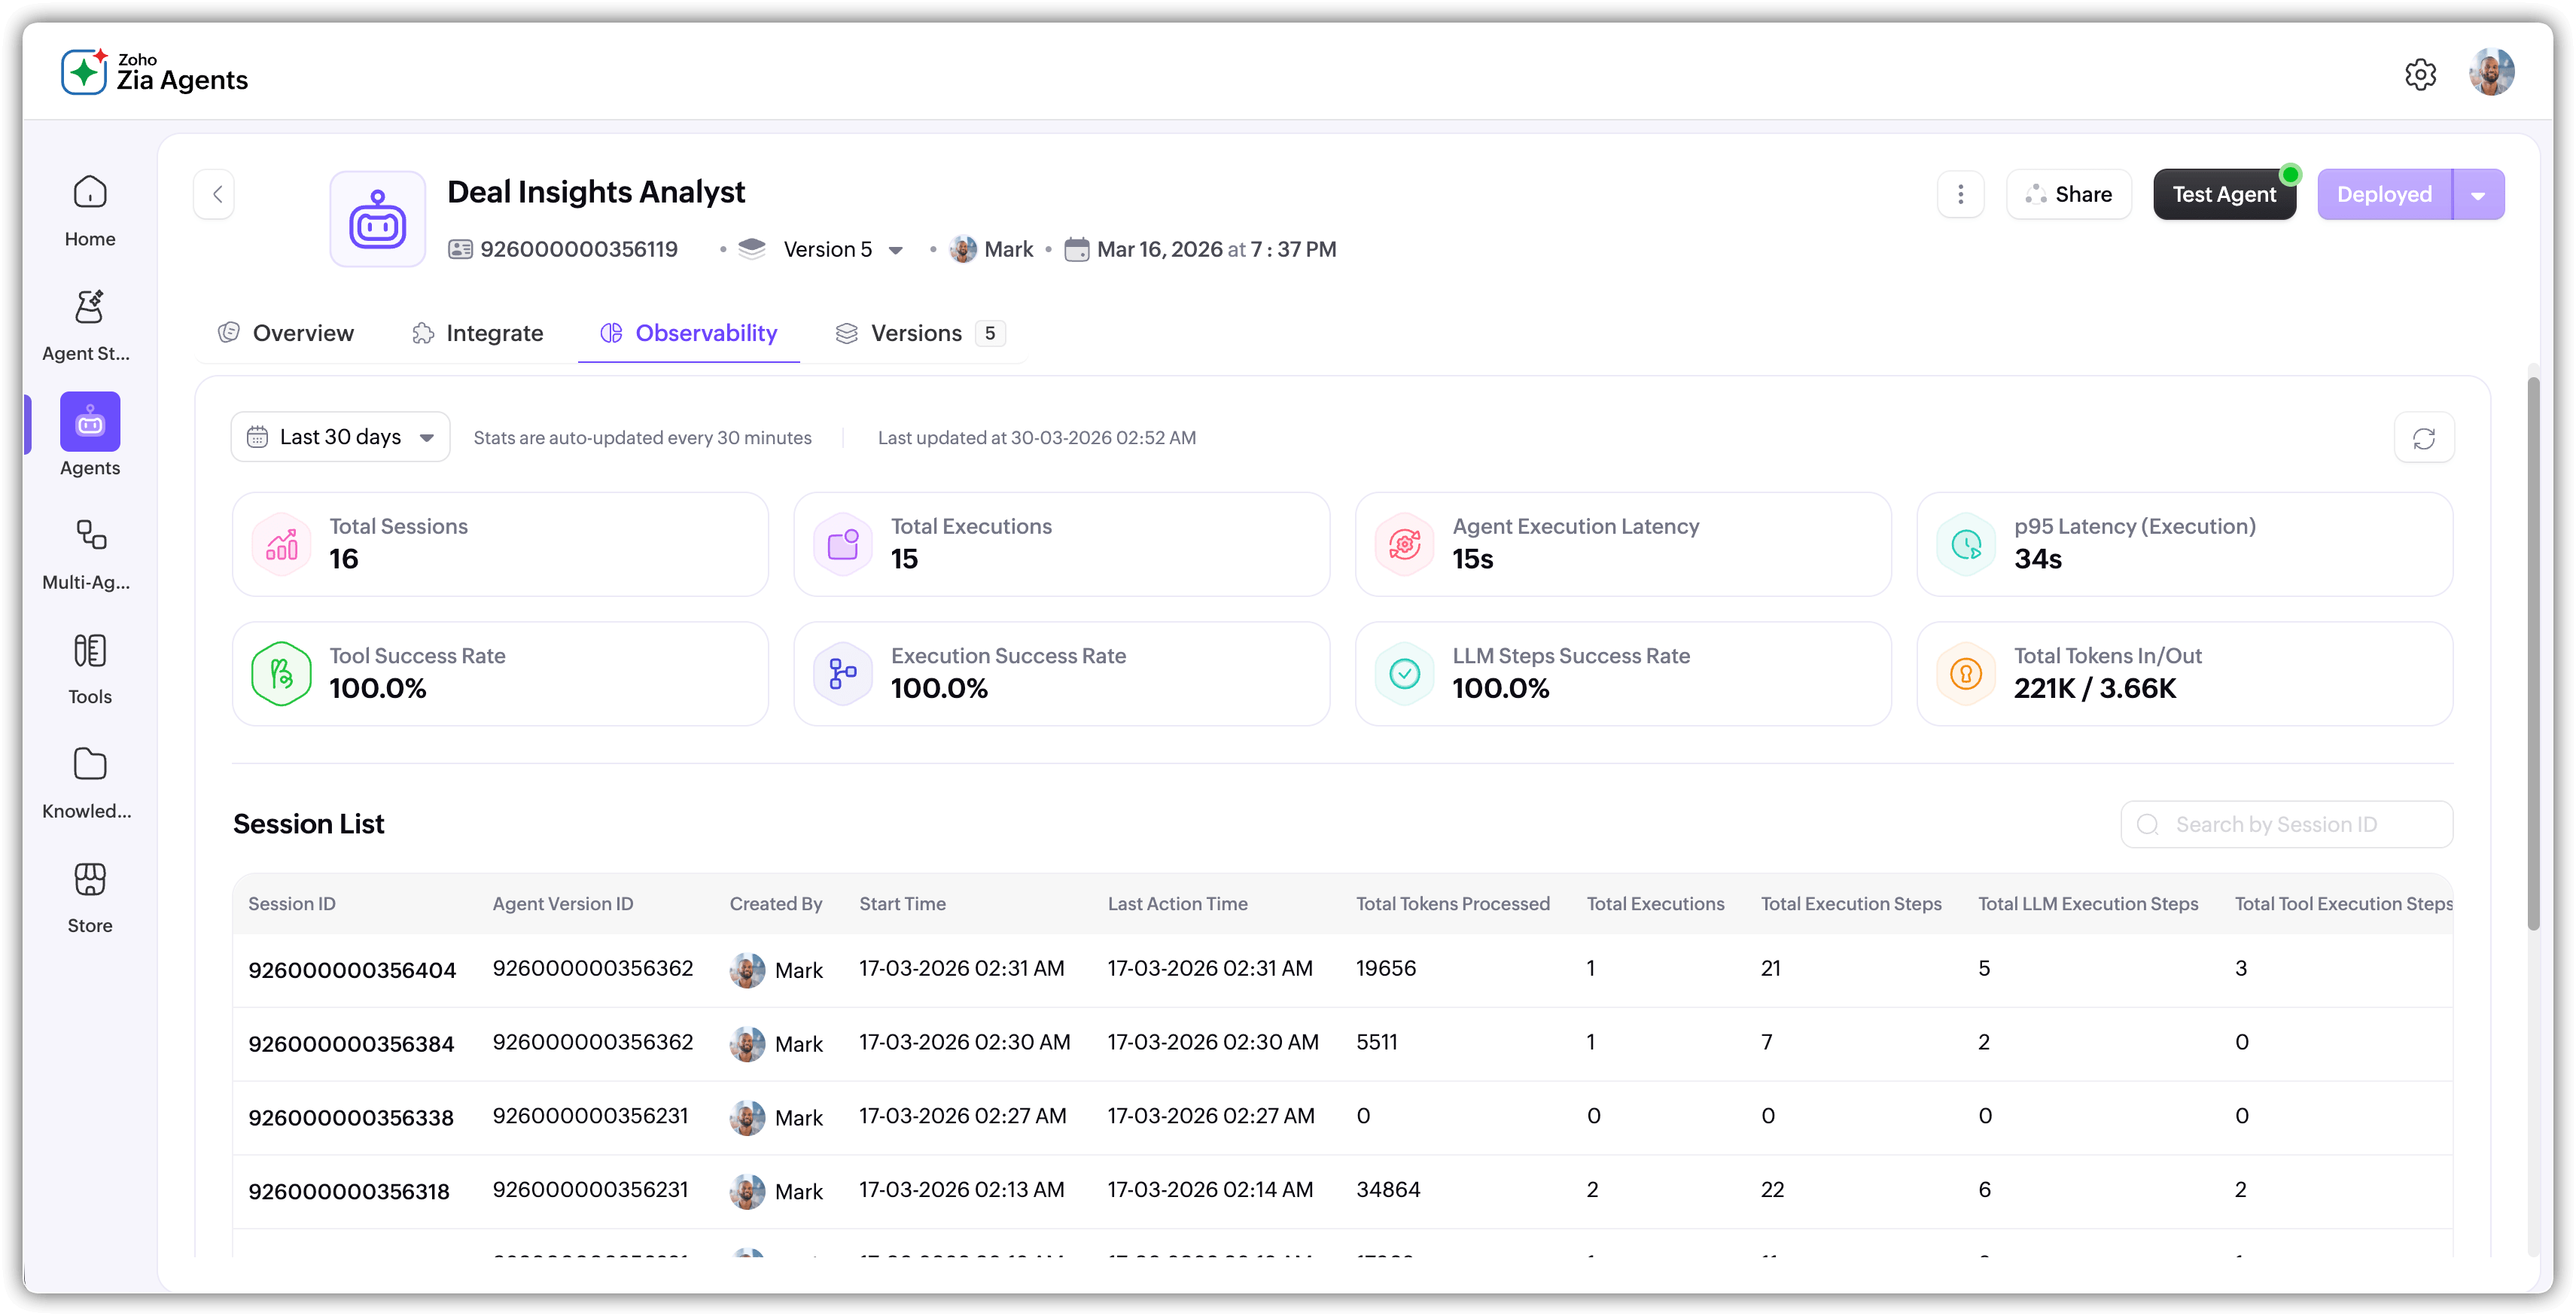Open the Tools sidebar icon
The image size is (2576, 1316).
[x=90, y=651]
